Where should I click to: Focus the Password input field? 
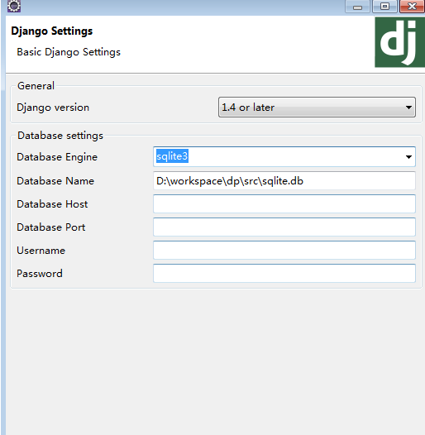[x=284, y=274]
